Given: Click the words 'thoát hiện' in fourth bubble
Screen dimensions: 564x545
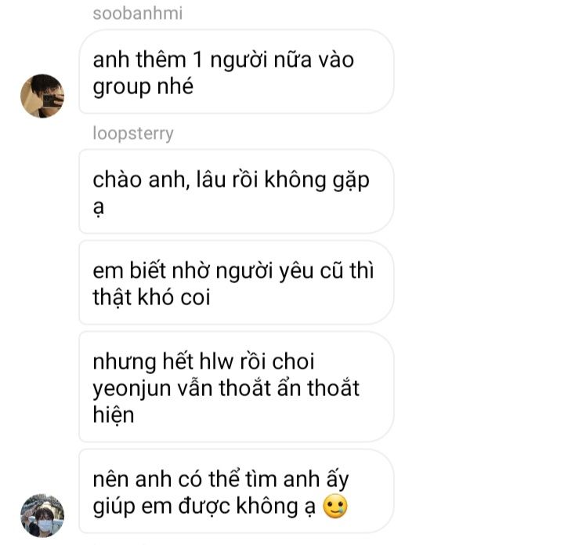Looking at the screenshot, I should (x=226, y=401).
